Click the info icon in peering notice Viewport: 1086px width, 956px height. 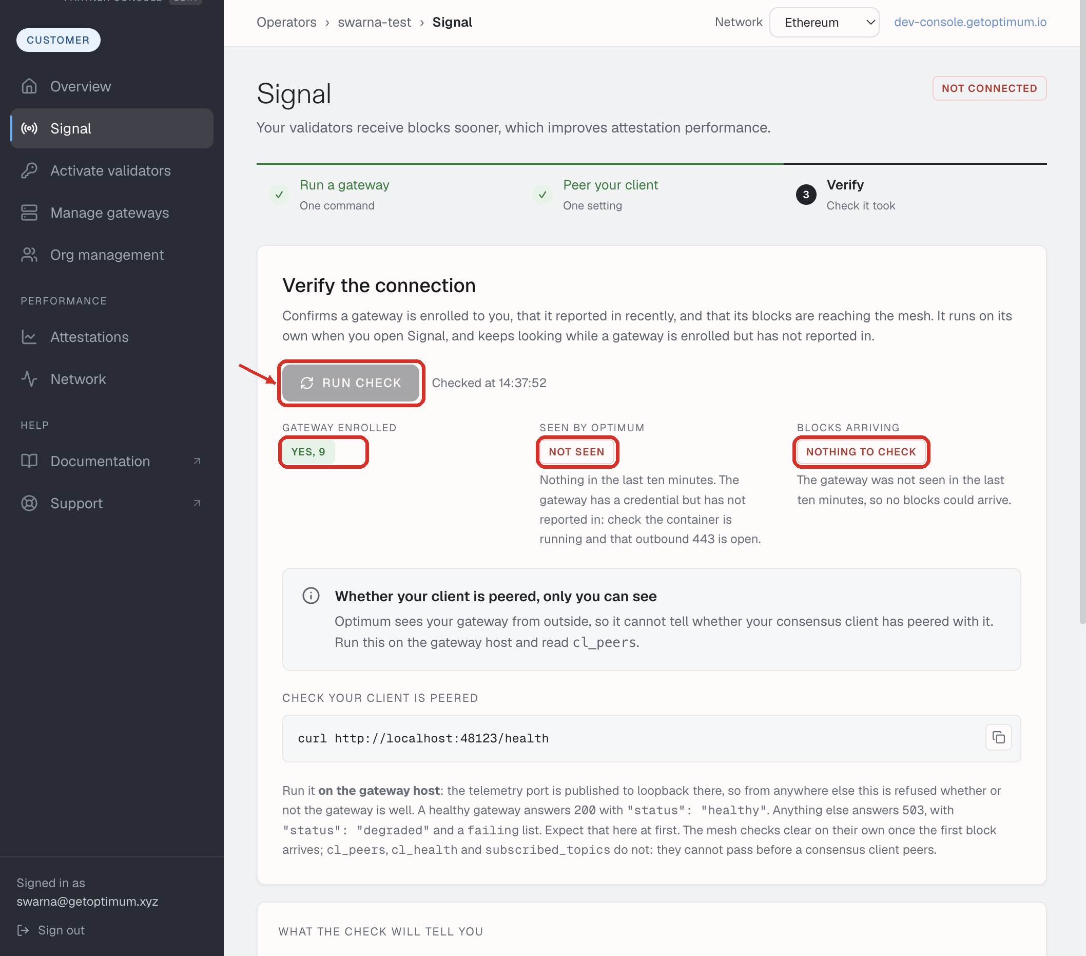pos(311,596)
